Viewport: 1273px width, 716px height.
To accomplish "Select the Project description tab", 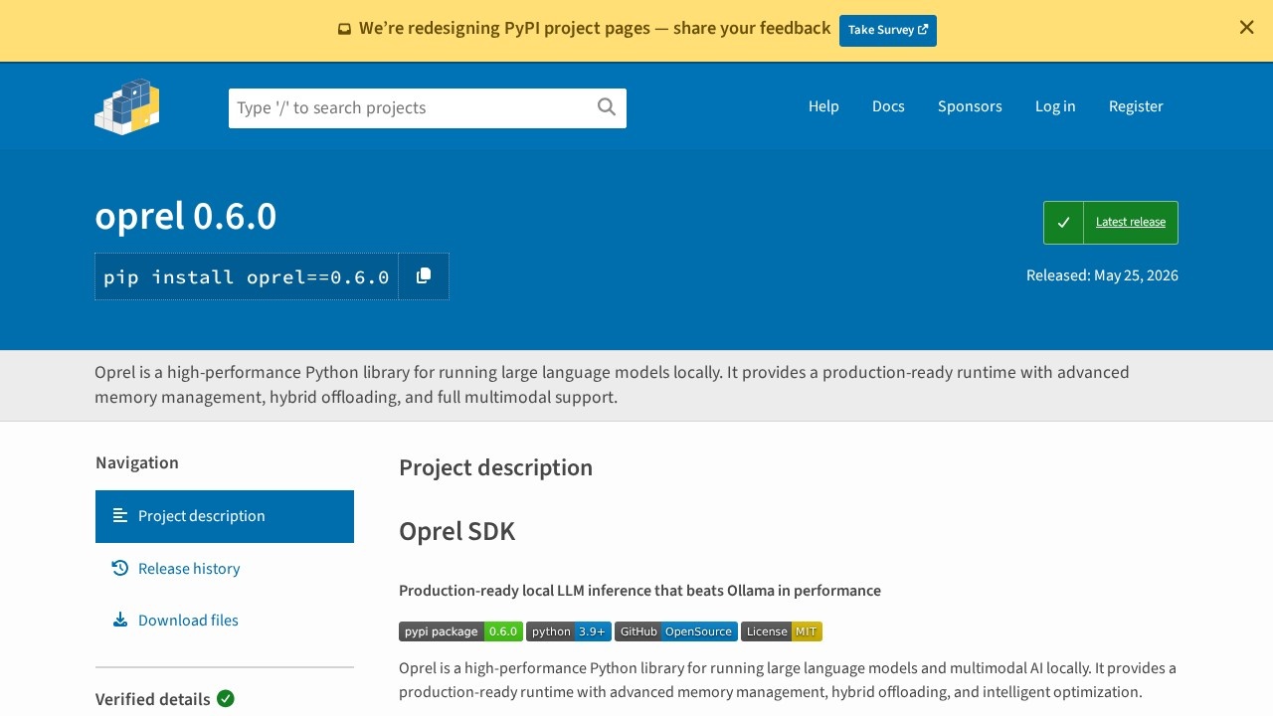I will [225, 516].
